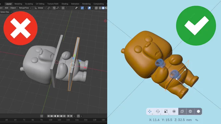Click the Y: 15.5 dimension value
The image size is (221, 124).
(167, 120)
